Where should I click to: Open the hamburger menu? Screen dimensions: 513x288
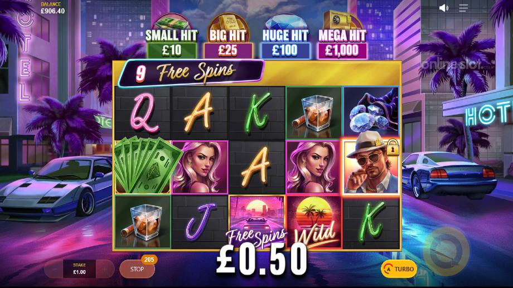tap(463, 8)
